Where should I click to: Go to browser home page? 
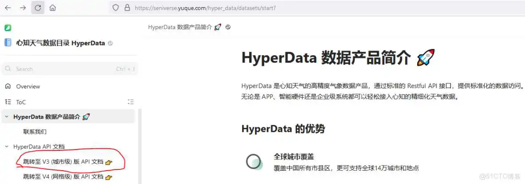[x=52, y=8]
